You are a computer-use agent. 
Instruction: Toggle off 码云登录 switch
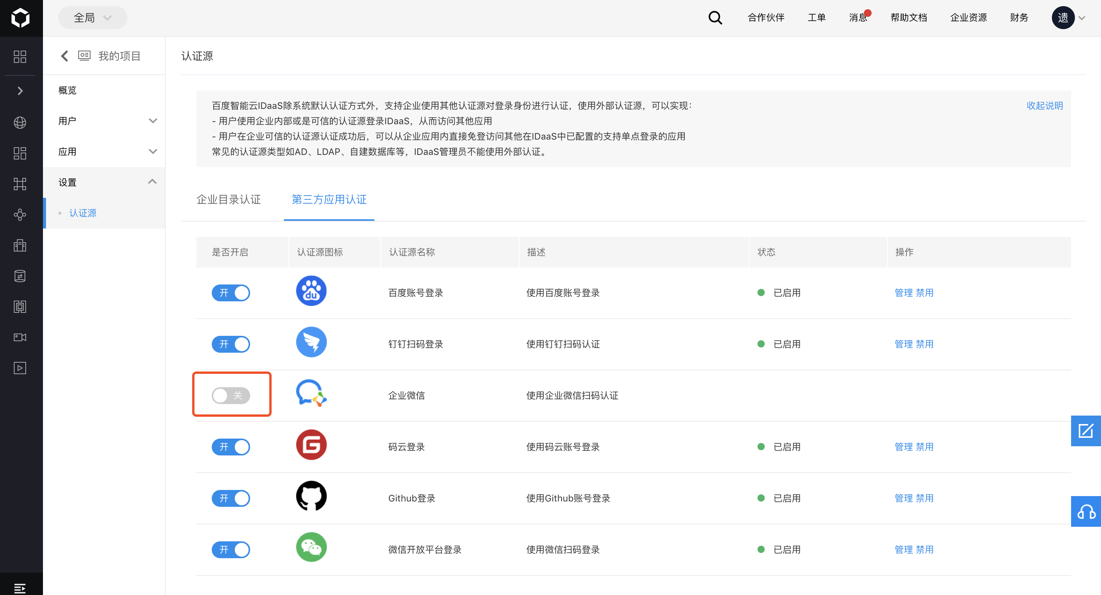(231, 447)
